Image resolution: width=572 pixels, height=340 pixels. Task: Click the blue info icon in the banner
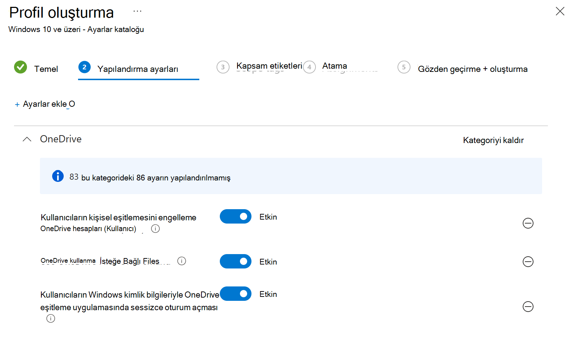coord(58,176)
